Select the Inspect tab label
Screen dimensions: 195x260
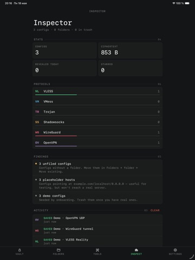pos(136,254)
